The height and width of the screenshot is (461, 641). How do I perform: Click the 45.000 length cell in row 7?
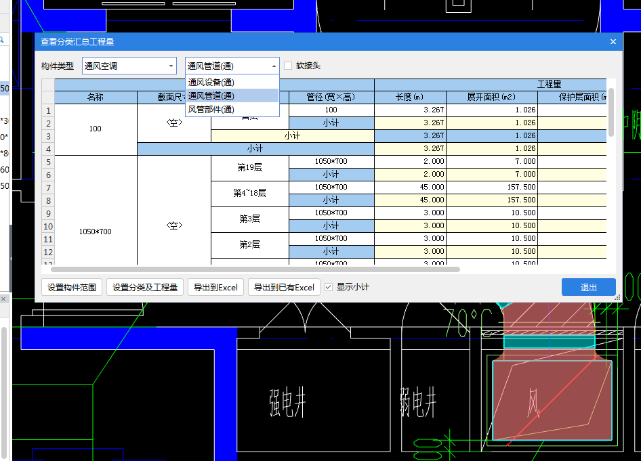tap(410, 187)
